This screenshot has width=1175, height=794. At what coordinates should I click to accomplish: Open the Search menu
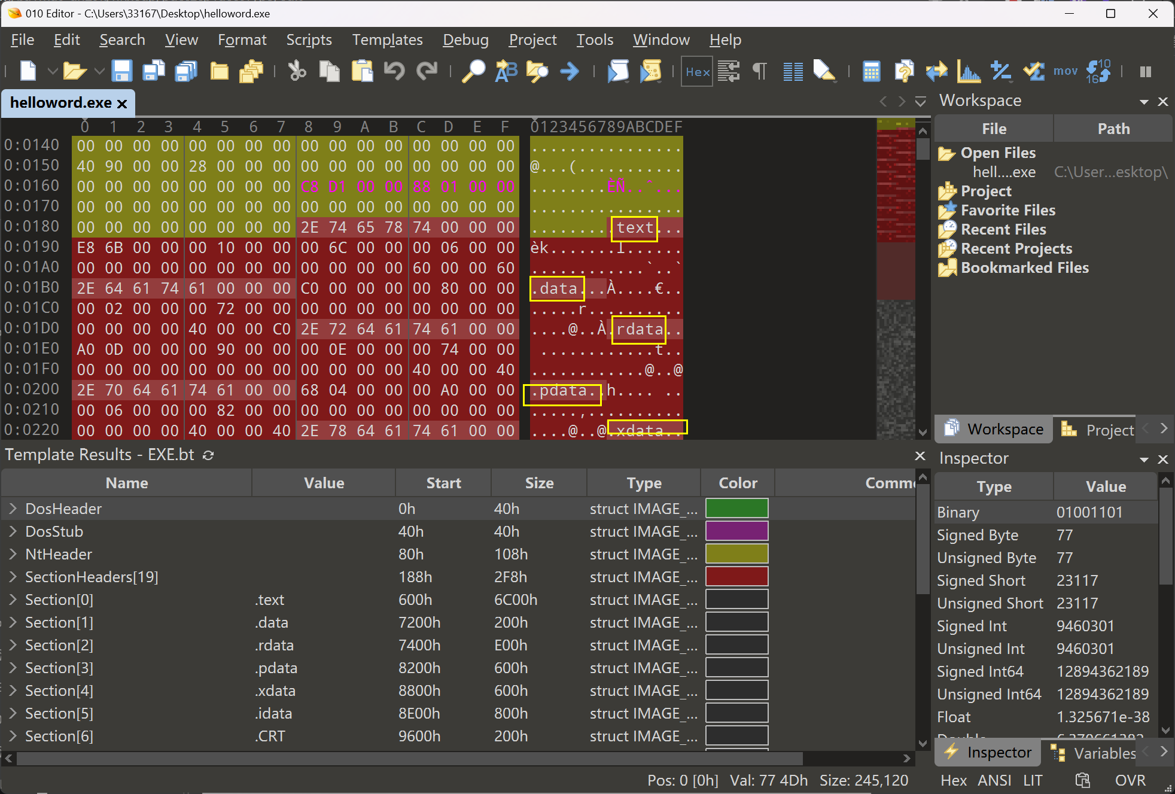click(122, 39)
